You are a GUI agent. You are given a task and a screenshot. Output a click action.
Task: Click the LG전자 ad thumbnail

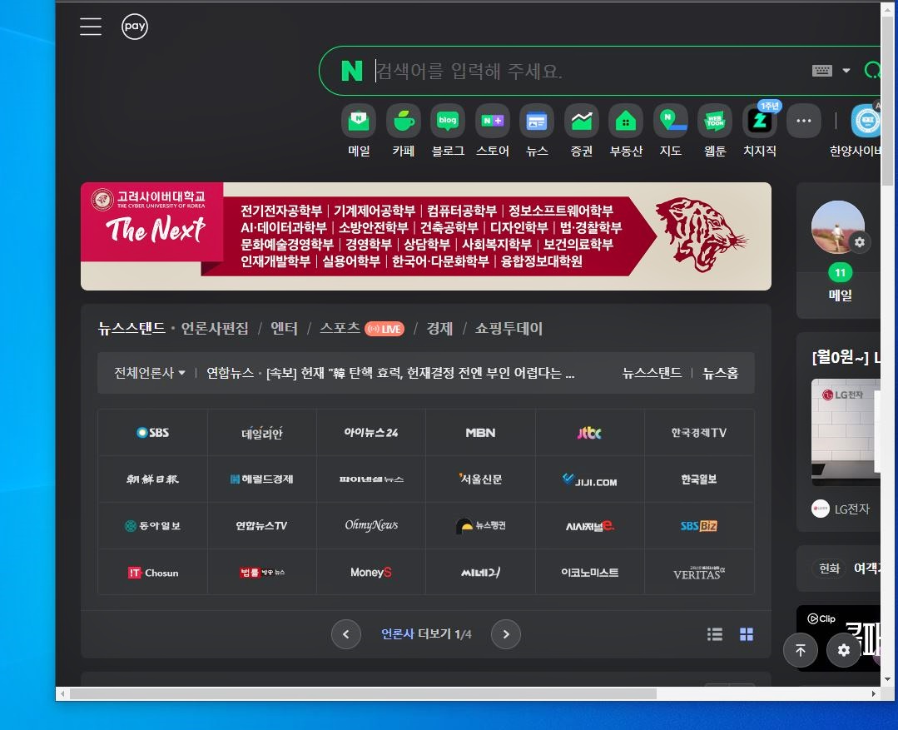846,433
